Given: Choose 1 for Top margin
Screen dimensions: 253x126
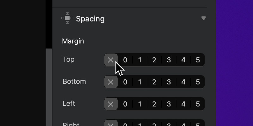Looking at the screenshot, I should point(140,60).
